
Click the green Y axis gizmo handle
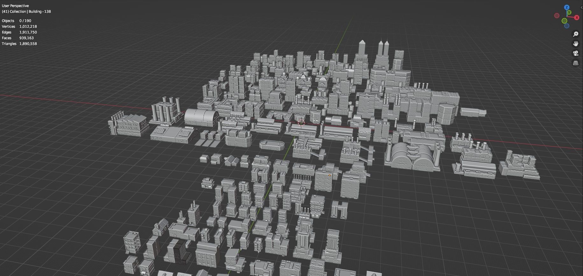coord(569,13)
